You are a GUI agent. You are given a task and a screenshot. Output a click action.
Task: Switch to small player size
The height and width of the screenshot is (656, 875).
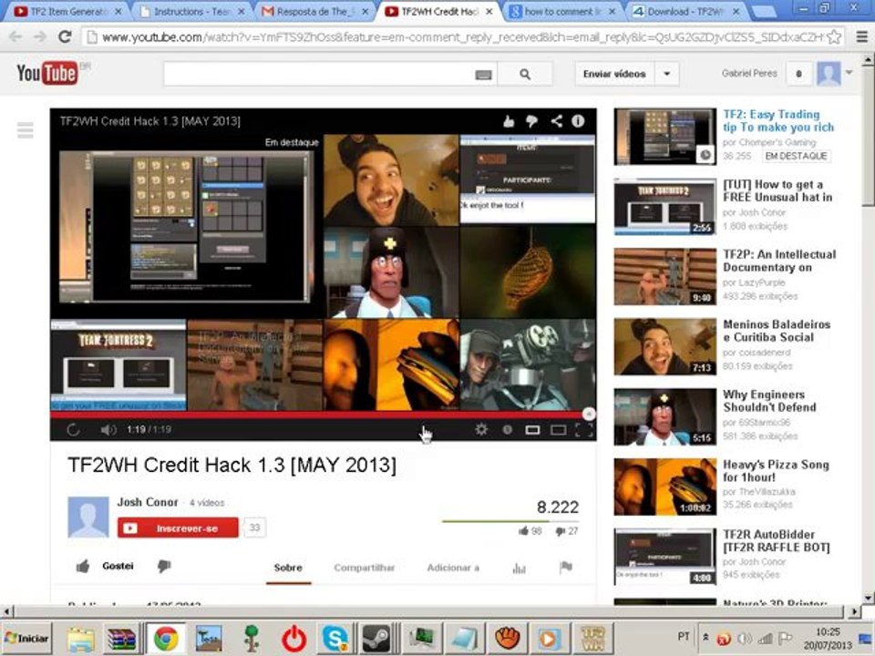[x=532, y=429]
